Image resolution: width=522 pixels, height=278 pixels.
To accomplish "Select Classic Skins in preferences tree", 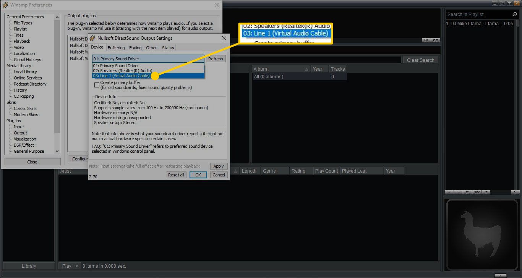I will (25, 108).
